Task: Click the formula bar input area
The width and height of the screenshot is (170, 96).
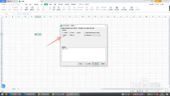Action: (x=96, y=14)
